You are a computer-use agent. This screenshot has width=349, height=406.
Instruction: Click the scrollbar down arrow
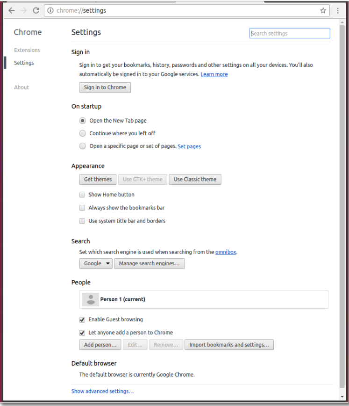point(342,397)
